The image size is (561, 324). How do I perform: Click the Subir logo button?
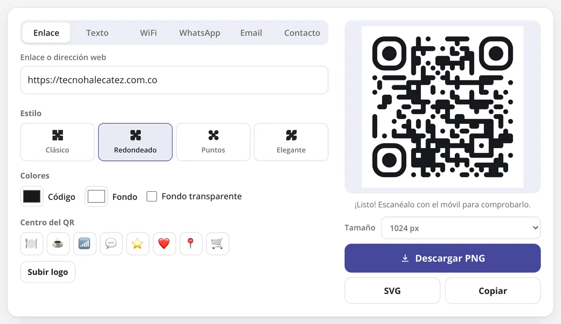point(48,272)
